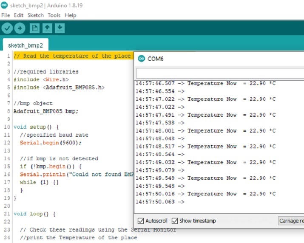
Task: Open the Tools menu
Action: pyautogui.click(x=54, y=15)
